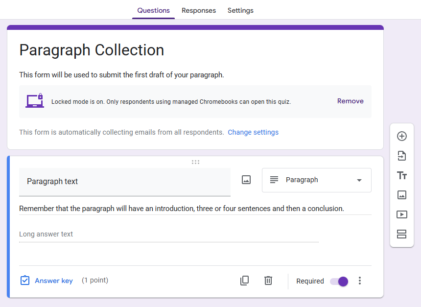Insert an image from the sidebar toolbar
421x307 pixels.
point(402,195)
